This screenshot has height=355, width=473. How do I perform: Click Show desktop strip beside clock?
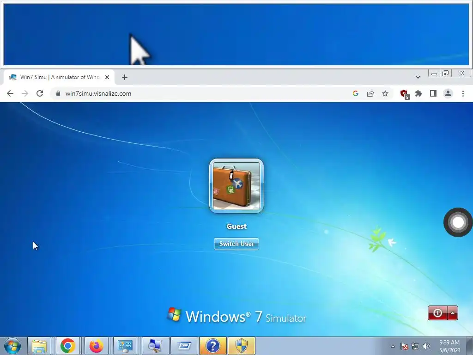tap(470, 346)
